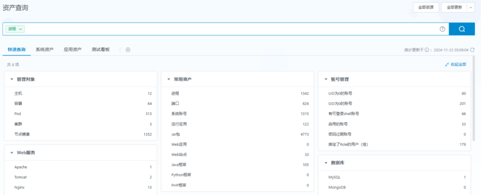Open the 端口 row with count 626
The image size is (481, 195).
(238, 103)
